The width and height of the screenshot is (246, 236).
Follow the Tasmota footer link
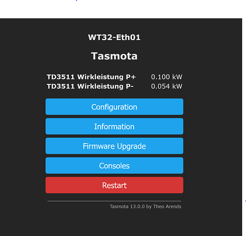click(119, 206)
